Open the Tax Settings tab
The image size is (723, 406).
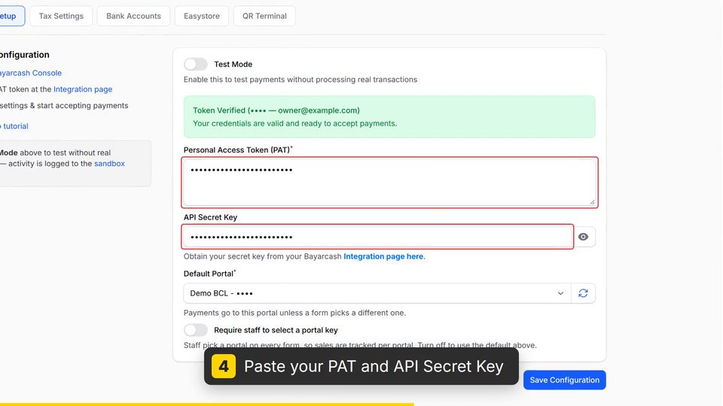click(61, 16)
